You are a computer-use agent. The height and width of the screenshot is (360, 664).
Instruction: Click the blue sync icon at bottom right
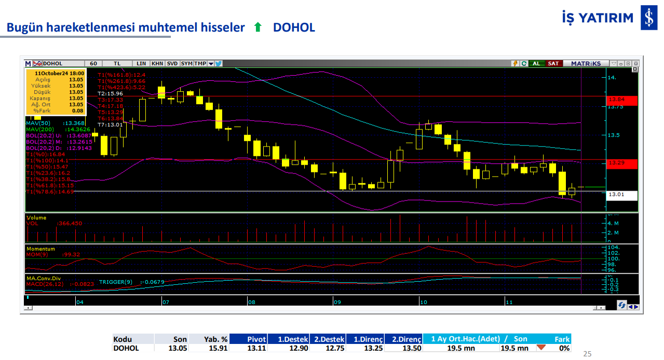click(621, 306)
